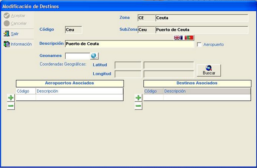The height and width of the screenshot is (168, 257).
Task: Click the Cancelar label
Action: (19, 24)
